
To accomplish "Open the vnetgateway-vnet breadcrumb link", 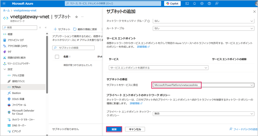I will pyautogui.click(x=25, y=11).
